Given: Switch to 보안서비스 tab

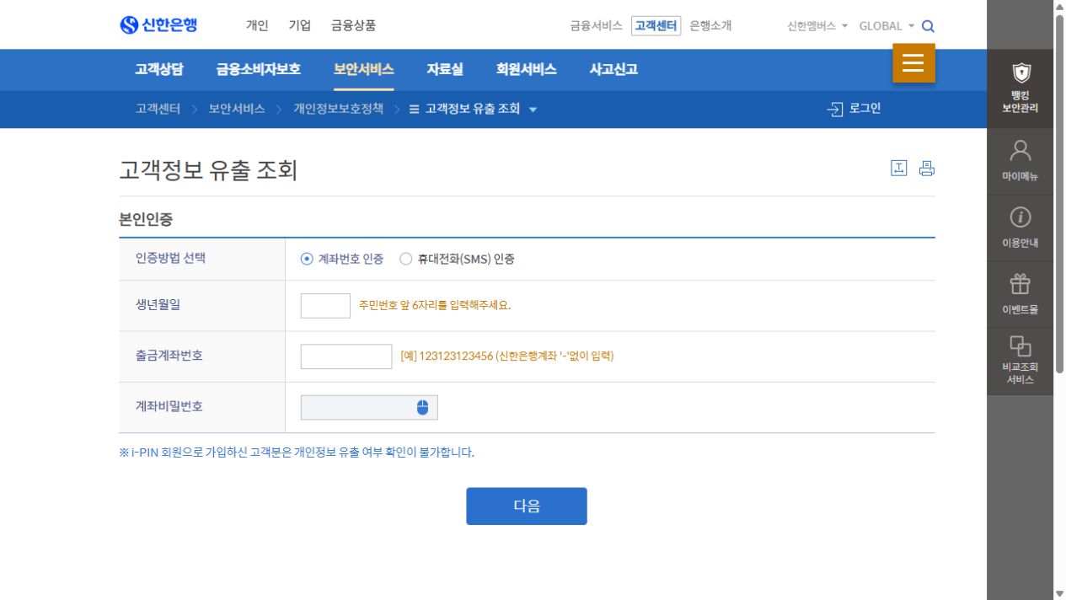Looking at the screenshot, I should point(363,70).
